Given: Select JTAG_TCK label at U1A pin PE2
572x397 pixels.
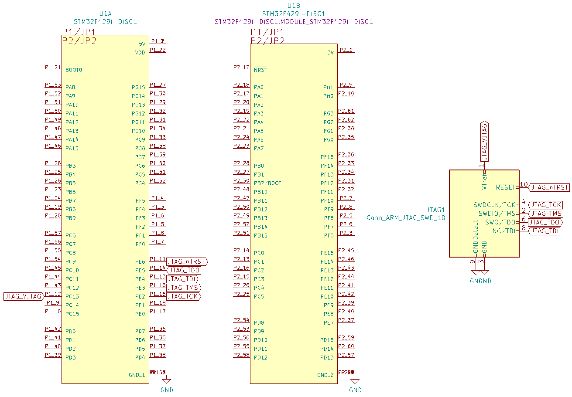Looking at the screenshot, I should [184, 296].
